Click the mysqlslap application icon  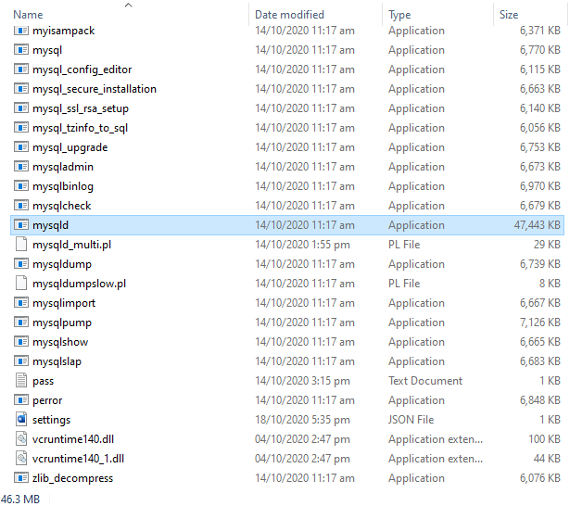pos(21,361)
